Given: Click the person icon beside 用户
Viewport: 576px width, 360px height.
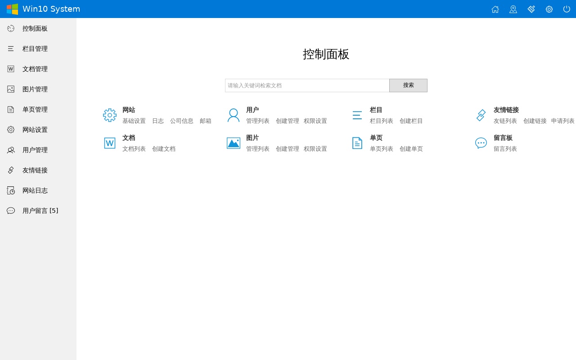Looking at the screenshot, I should pyautogui.click(x=234, y=115).
